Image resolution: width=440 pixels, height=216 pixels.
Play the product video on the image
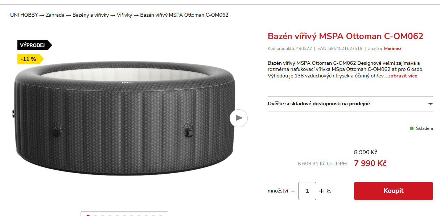[x=239, y=118]
